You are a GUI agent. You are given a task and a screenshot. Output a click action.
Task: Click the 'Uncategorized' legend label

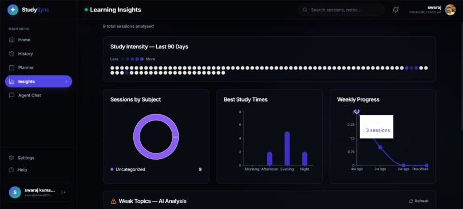click(x=130, y=169)
